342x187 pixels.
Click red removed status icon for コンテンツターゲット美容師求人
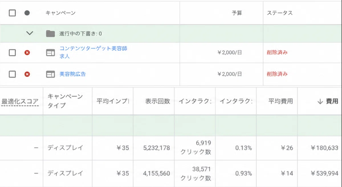(27, 53)
